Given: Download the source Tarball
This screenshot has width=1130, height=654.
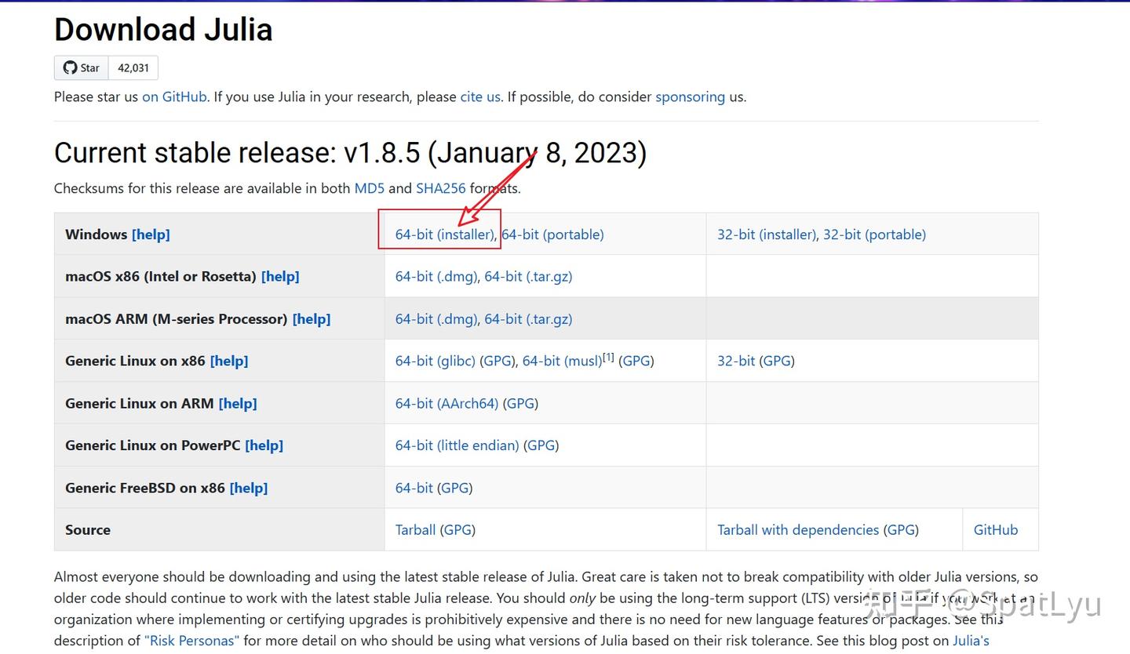Looking at the screenshot, I should (x=415, y=530).
